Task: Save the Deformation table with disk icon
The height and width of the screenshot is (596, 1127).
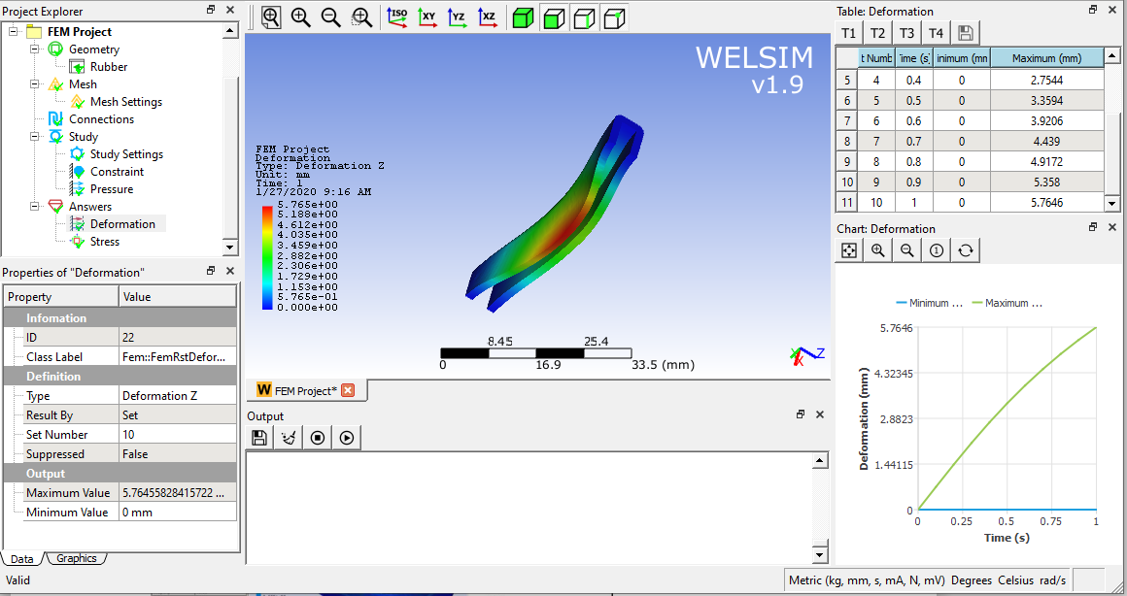Action: tap(966, 33)
